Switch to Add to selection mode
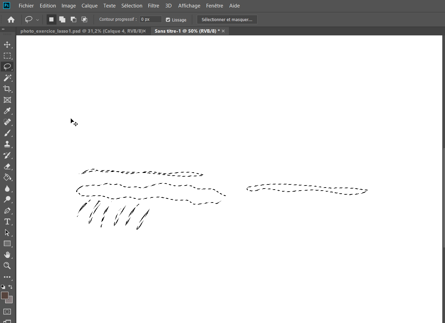 coord(62,19)
